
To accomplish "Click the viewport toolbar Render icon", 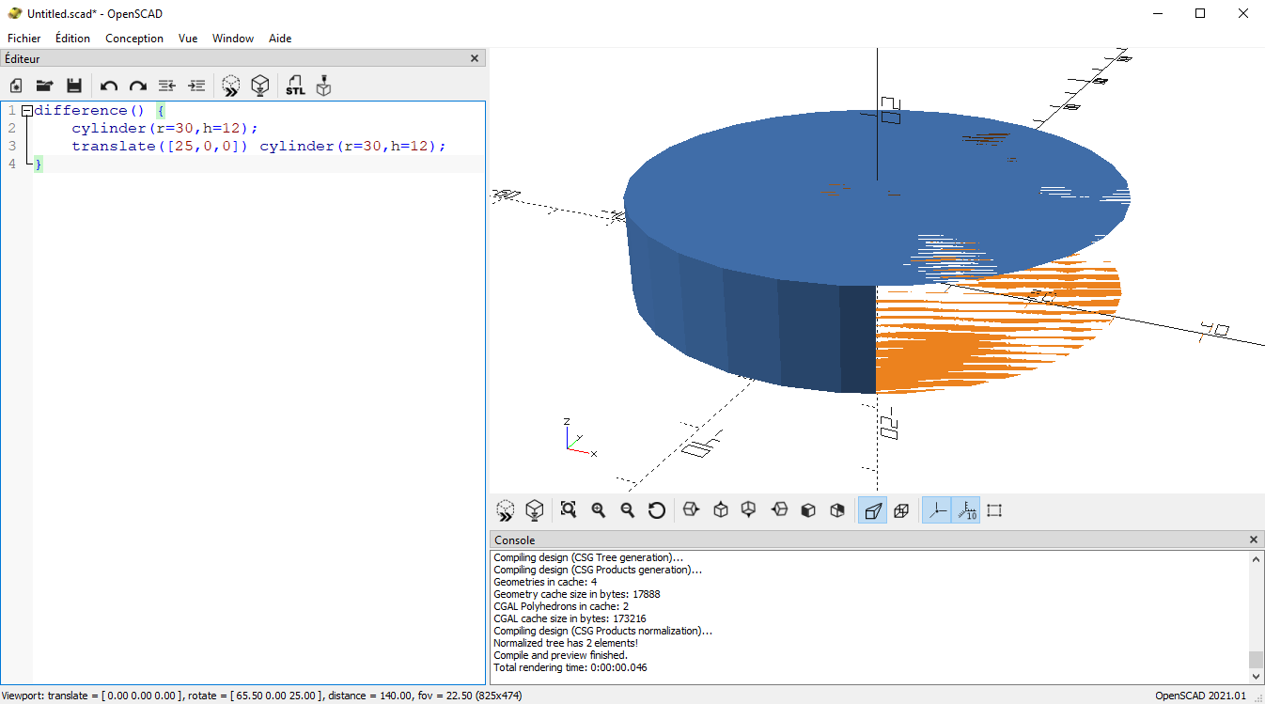I will (x=534, y=510).
